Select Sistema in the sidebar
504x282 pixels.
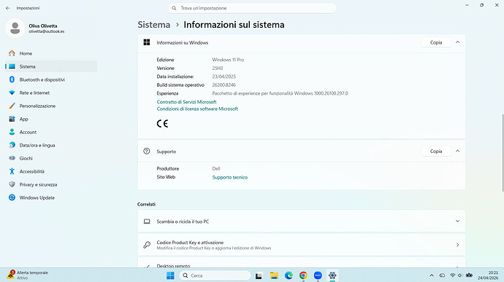point(51,66)
